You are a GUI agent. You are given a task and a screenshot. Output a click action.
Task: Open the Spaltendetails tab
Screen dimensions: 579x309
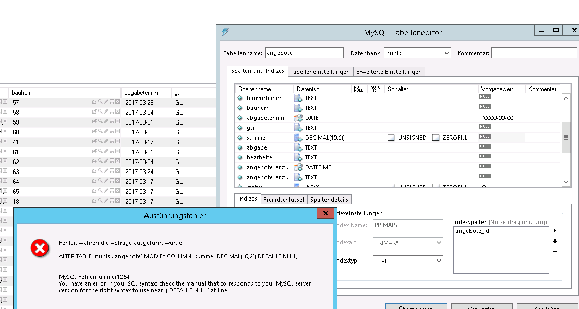(x=329, y=200)
